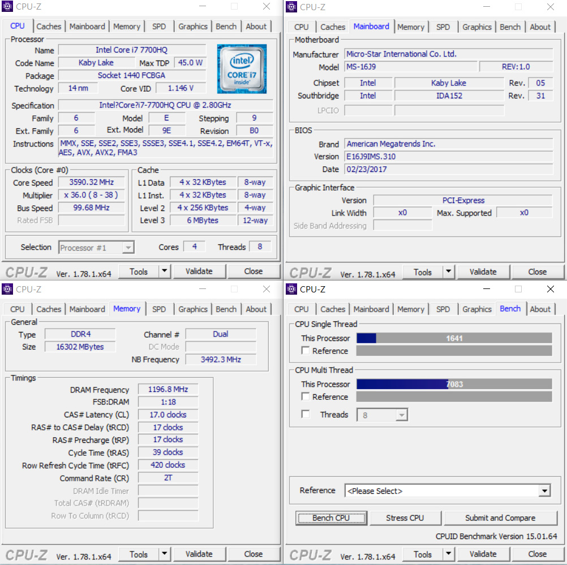This screenshot has width=567, height=565.
Task: Click the Submit and Compare button
Action: pyautogui.click(x=500, y=518)
